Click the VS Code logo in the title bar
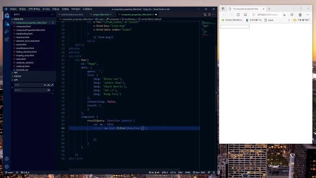316x178 pixels. click(6, 9)
